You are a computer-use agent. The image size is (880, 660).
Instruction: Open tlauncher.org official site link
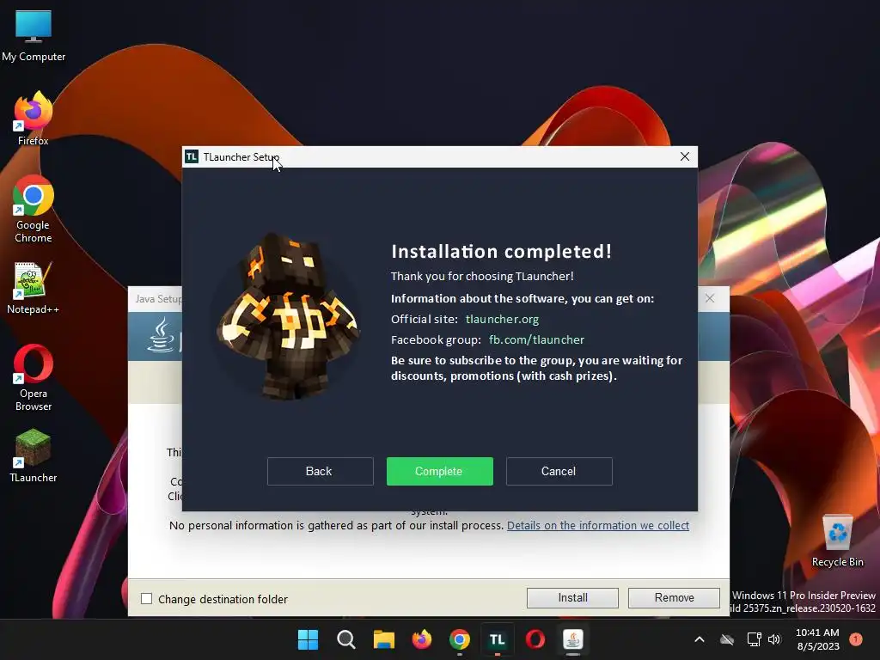point(502,320)
